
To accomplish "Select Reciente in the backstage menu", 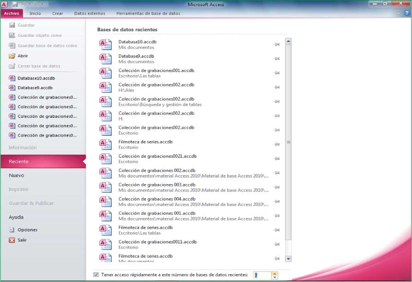I will point(43,161).
